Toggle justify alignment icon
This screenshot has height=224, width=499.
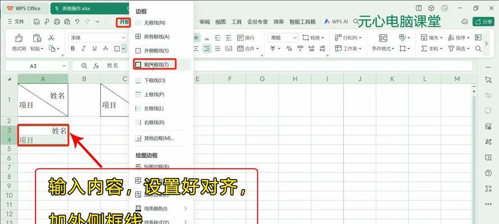[x=217, y=49]
